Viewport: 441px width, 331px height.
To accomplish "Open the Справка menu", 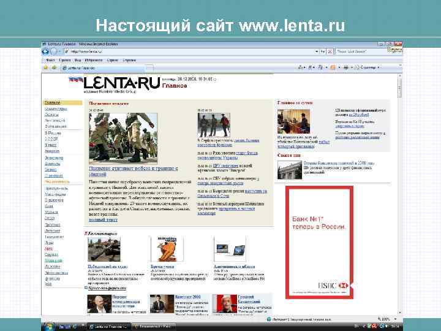I will [x=129, y=60].
